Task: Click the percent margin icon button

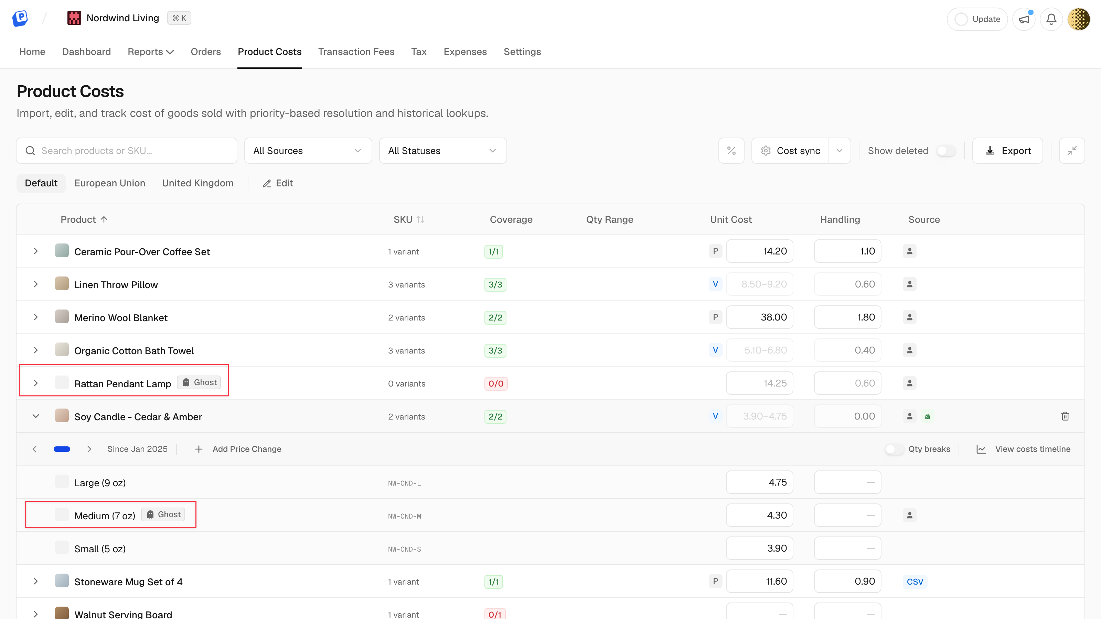Action: point(731,151)
